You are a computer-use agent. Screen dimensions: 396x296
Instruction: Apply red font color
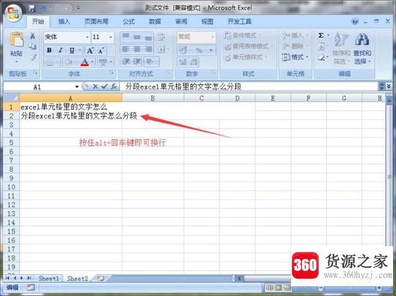click(x=85, y=62)
